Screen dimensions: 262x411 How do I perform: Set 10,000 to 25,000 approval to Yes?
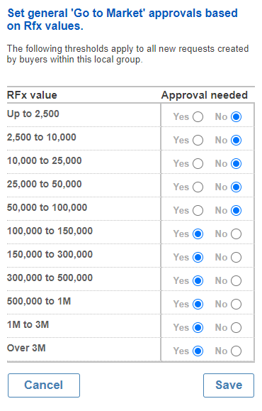pos(198,164)
